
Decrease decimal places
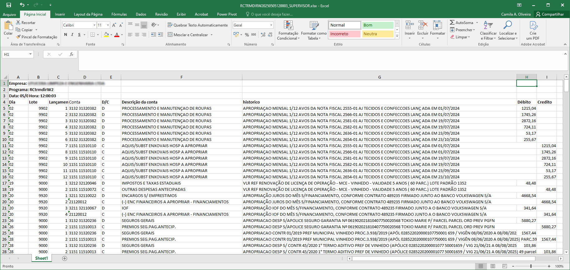click(x=270, y=35)
